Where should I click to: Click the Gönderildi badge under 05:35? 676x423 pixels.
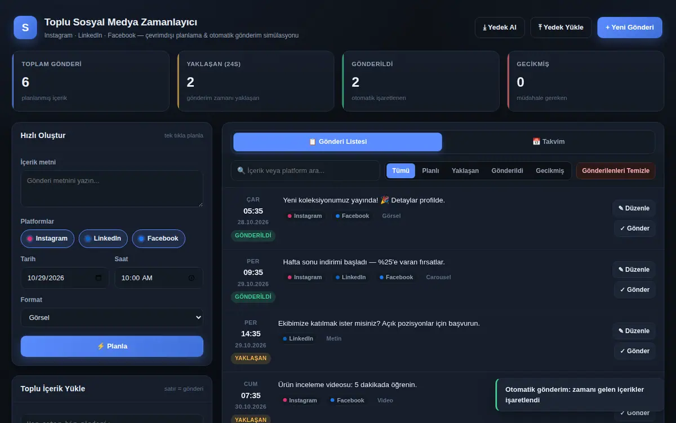253,235
